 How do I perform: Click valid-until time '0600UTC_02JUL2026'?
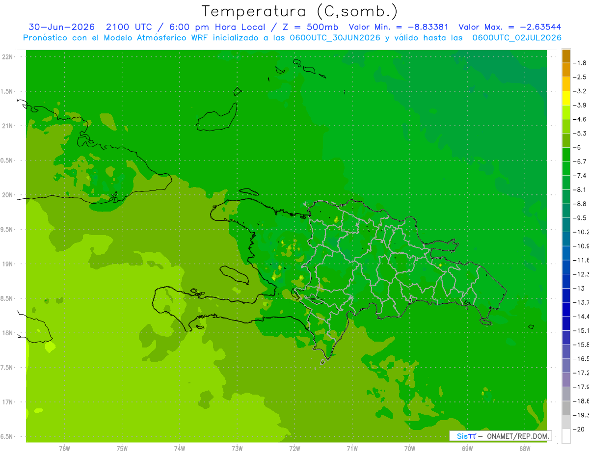(x=517, y=37)
